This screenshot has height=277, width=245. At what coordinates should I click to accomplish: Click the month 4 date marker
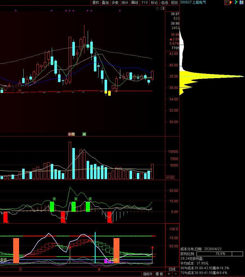pos(99,269)
